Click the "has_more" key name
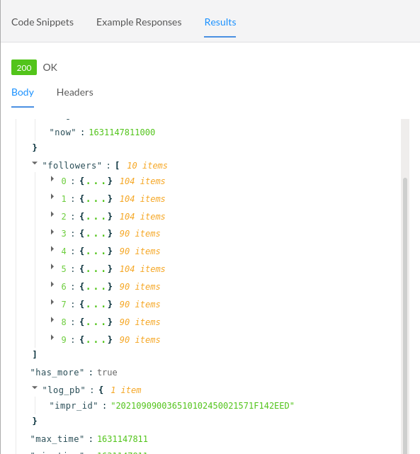 pos(57,373)
